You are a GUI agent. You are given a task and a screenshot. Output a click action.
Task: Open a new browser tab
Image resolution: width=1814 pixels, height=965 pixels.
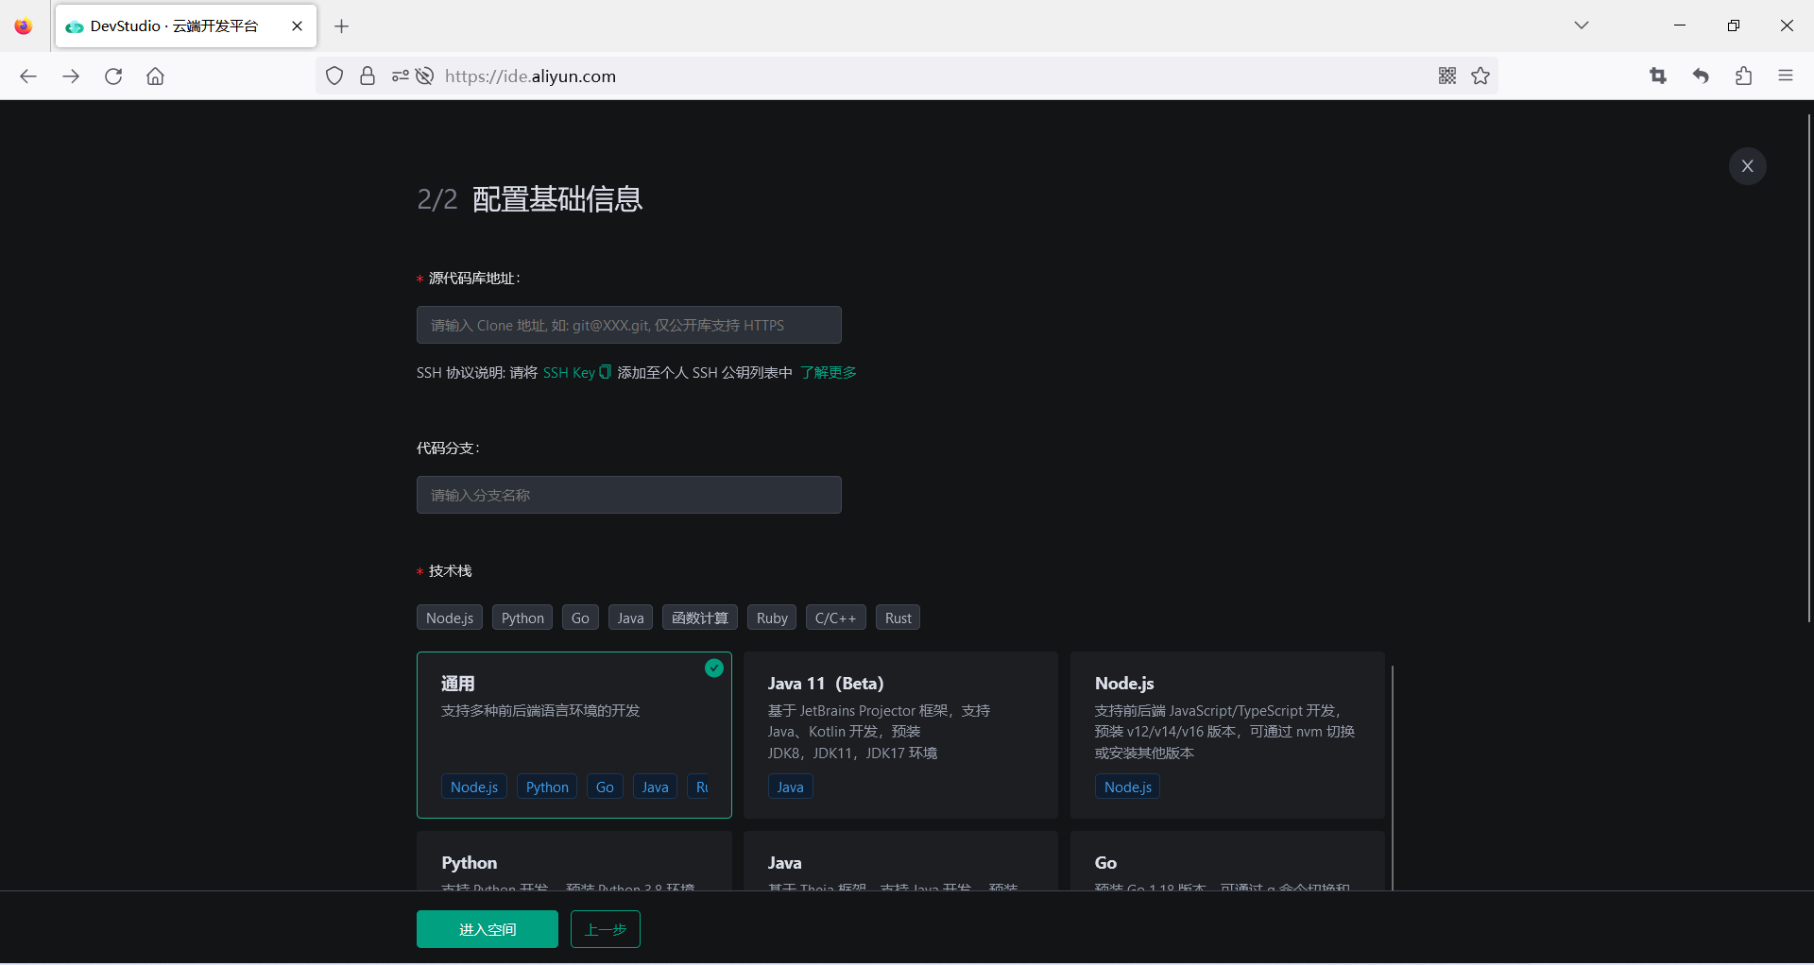point(342,26)
